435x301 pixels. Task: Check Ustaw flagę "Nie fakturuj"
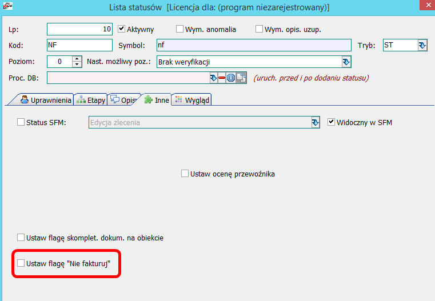21,263
